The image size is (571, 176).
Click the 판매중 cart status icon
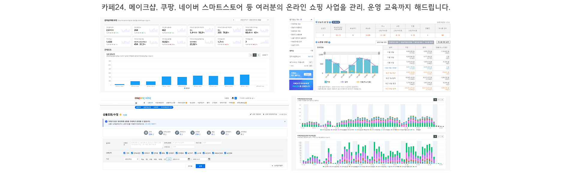(193, 133)
